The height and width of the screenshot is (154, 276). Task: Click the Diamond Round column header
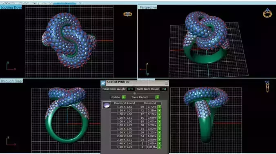coord(125,103)
